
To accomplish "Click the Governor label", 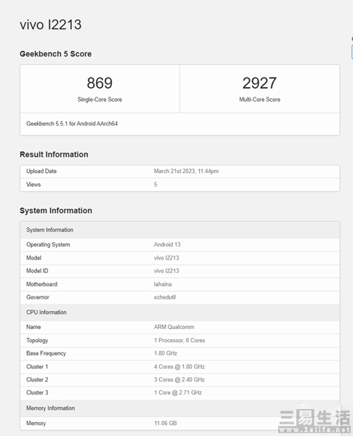I will pos(38,297).
